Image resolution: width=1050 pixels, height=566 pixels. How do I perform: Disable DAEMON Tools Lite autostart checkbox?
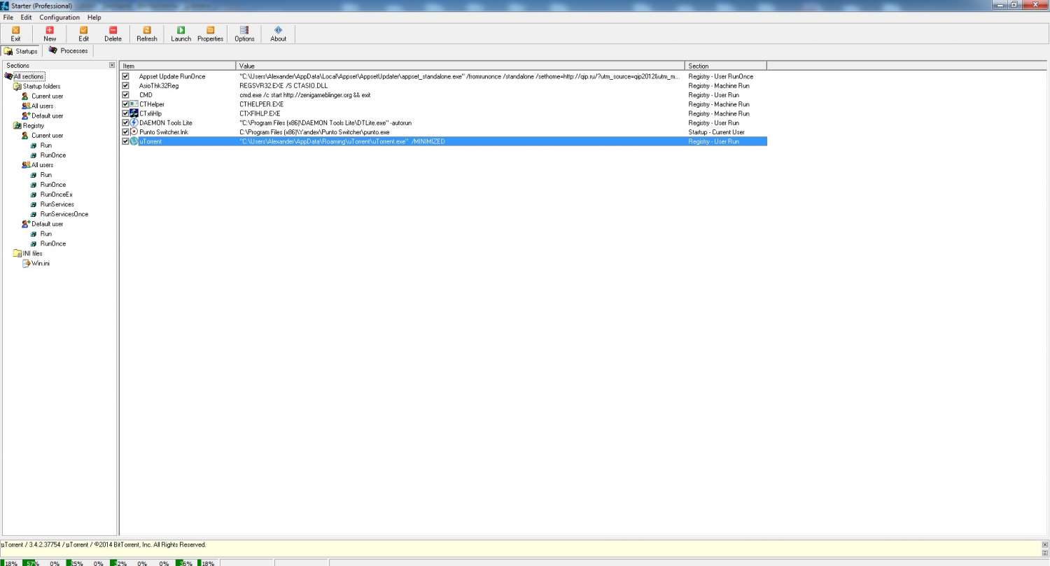(126, 122)
